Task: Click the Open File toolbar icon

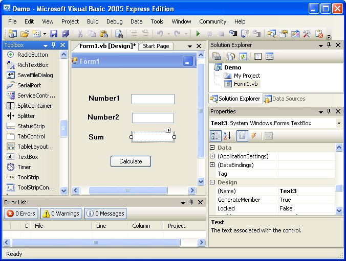Action: click(x=25, y=34)
